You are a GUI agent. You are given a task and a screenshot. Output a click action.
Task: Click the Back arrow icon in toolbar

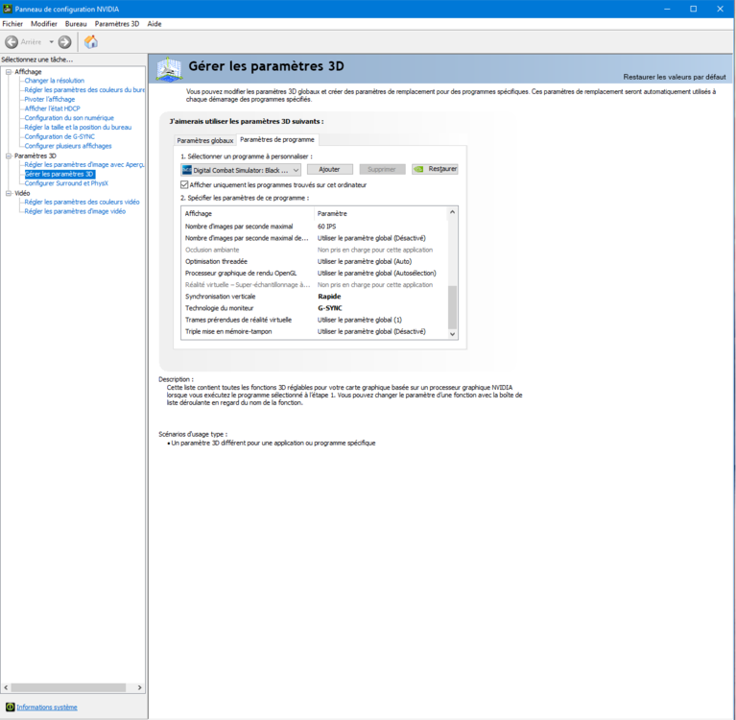(12, 42)
